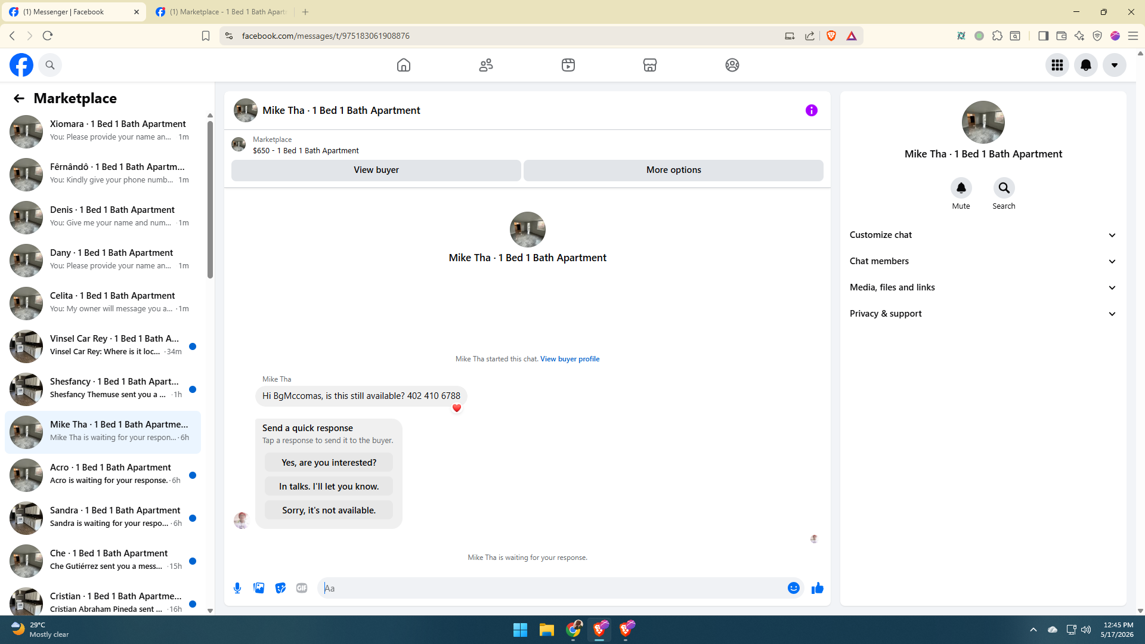
Task: Open Facebook search magnifier
Action: pyautogui.click(x=50, y=65)
